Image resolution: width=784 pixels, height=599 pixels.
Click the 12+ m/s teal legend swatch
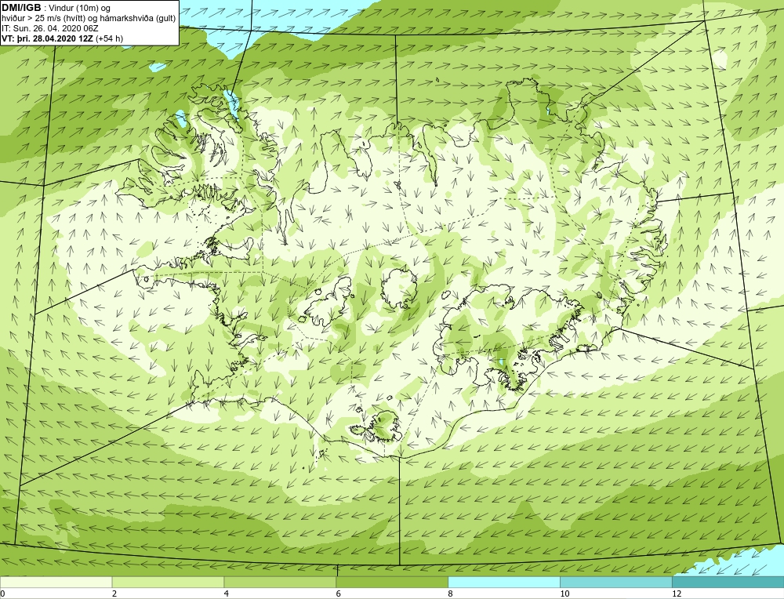click(x=728, y=582)
